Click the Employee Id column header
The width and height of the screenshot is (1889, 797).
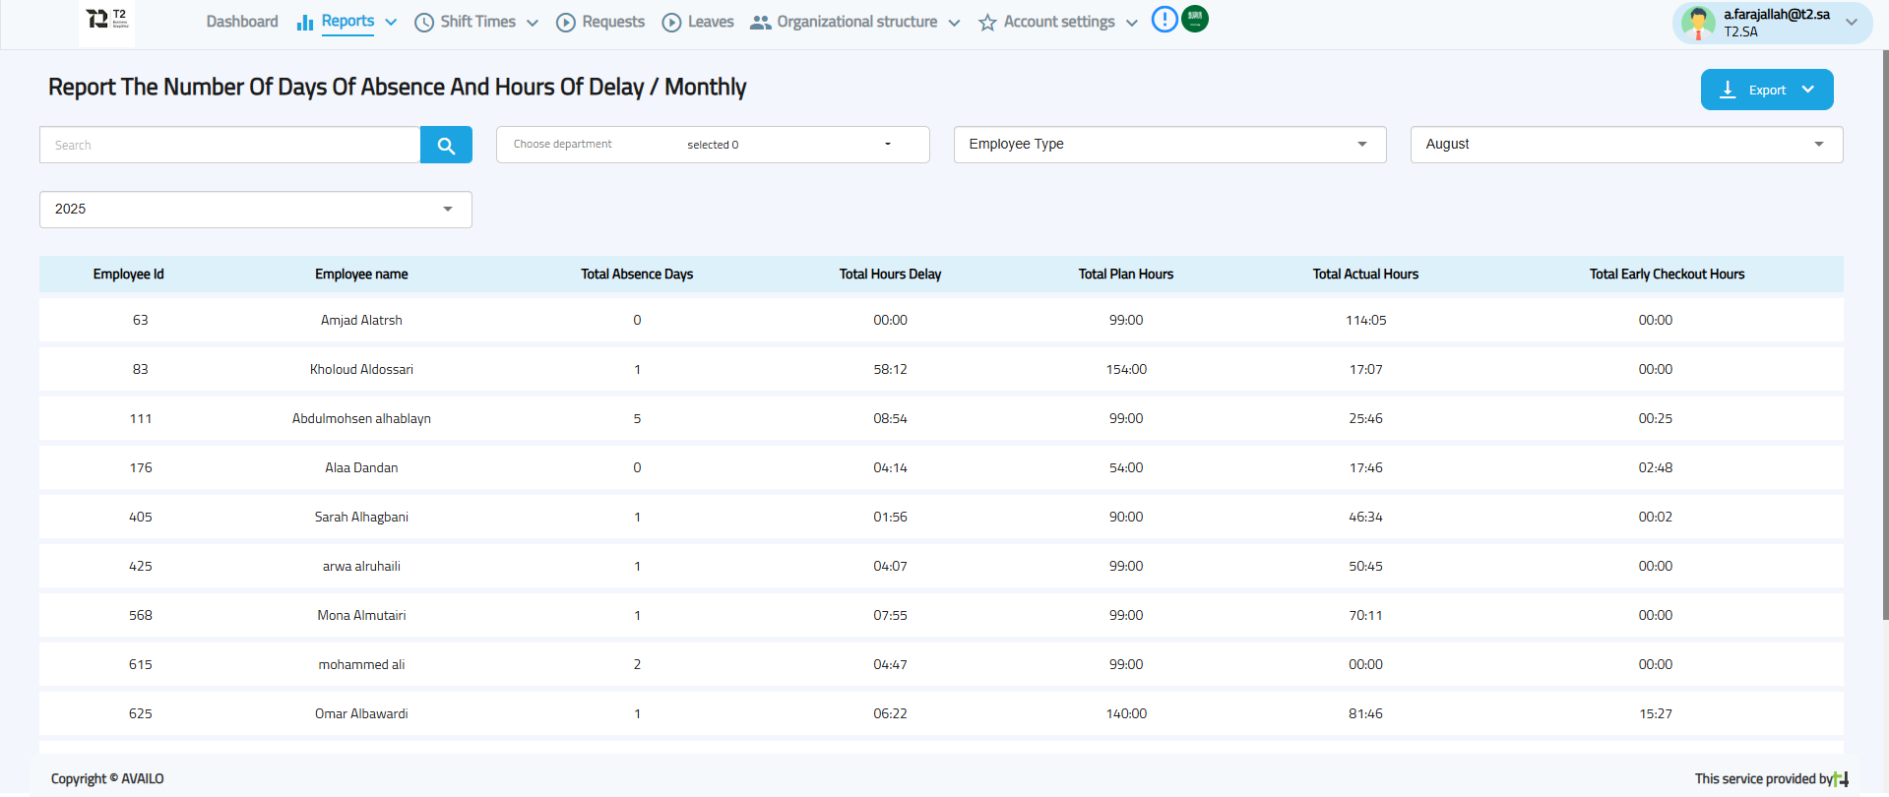129,275
